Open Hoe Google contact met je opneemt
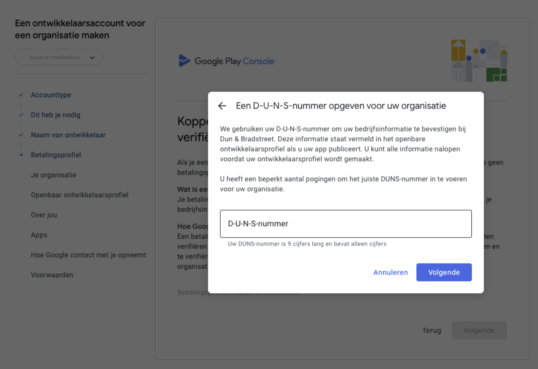Screen dimensions: 538x369 pos(88,255)
